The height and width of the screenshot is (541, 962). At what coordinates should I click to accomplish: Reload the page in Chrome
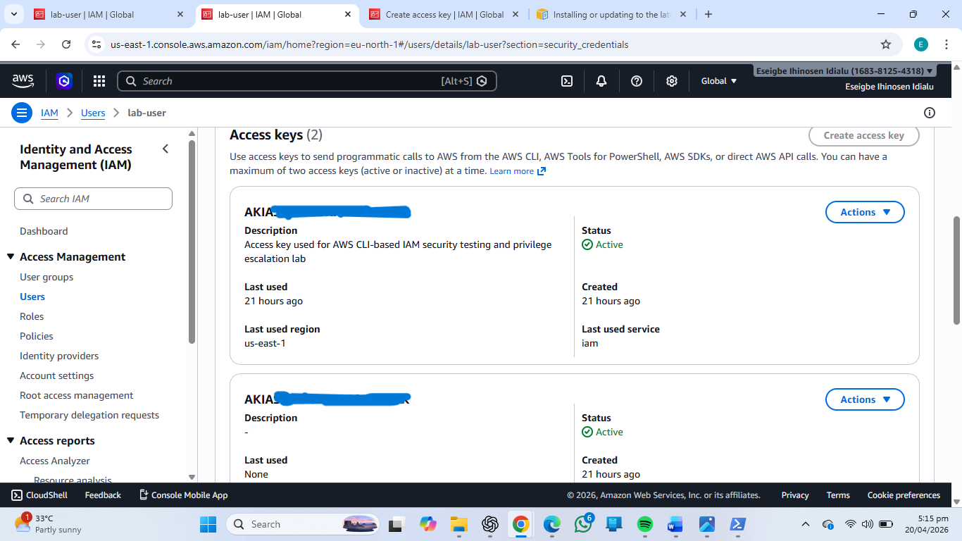tap(66, 44)
